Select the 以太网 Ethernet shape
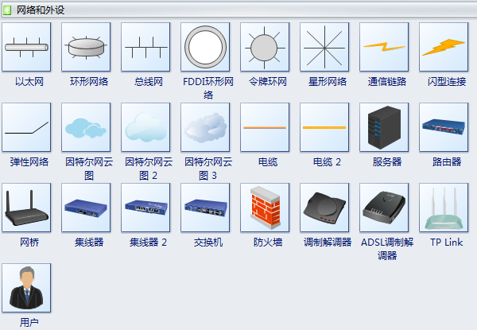The width and height of the screenshot is (477, 330). [26, 47]
